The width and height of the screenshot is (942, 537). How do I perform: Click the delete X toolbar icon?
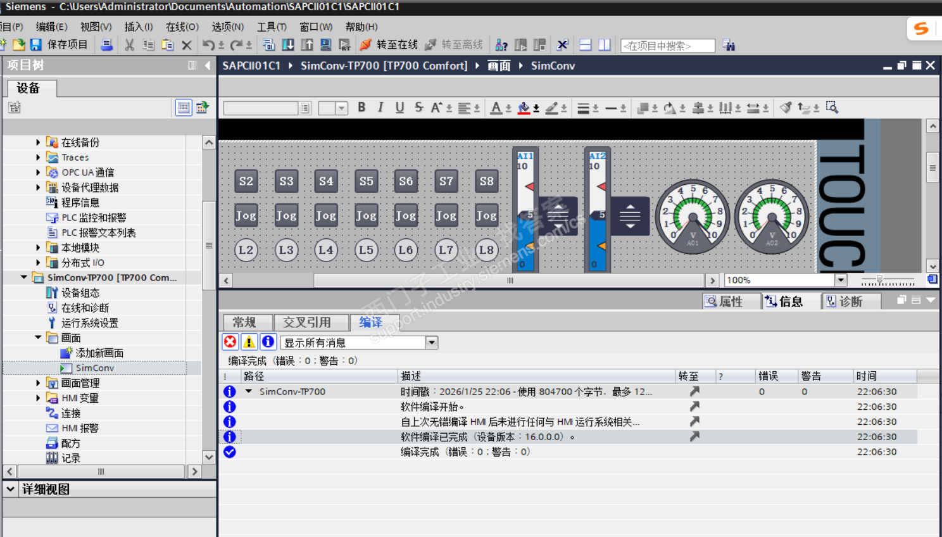[187, 45]
